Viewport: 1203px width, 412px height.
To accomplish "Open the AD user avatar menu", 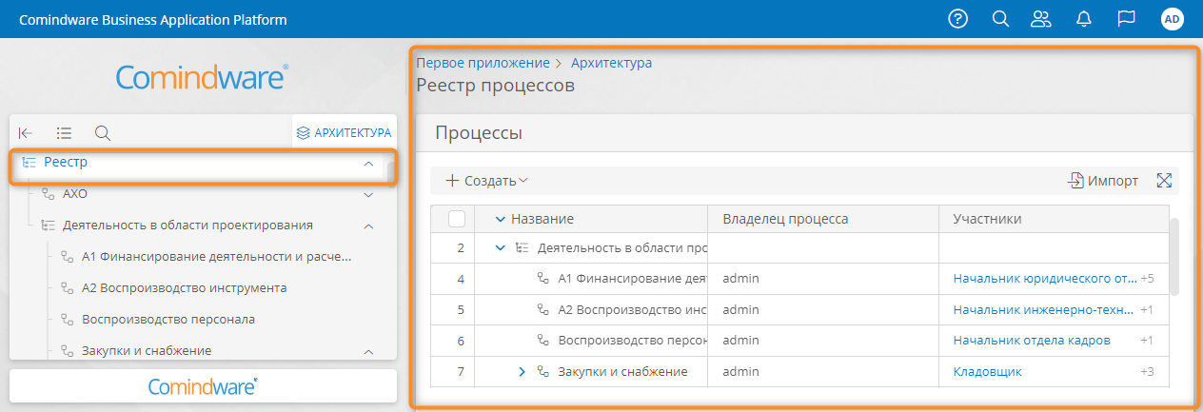I will tap(1173, 19).
